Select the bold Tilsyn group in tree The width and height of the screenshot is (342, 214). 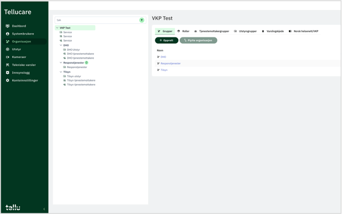click(67, 72)
